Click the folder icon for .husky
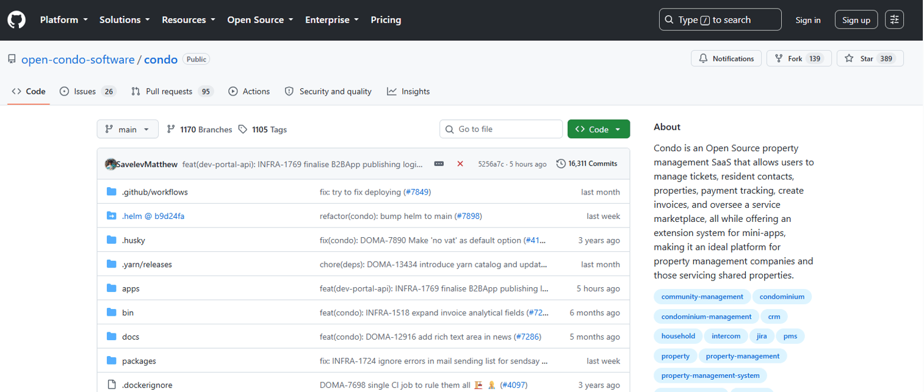Screen dimensions: 924x392 coord(111,240)
